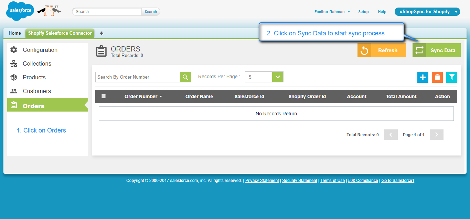This screenshot has width=470, height=219.
Task: Open the Collections sidebar item
Action: tap(47, 64)
